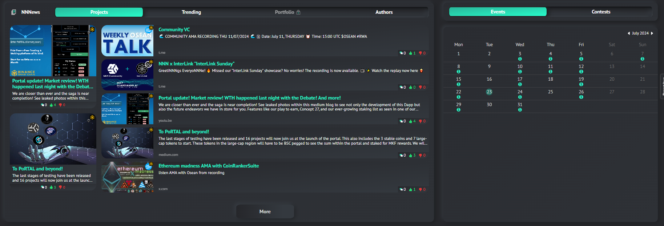Click the More button
664x226 pixels.
click(x=265, y=211)
